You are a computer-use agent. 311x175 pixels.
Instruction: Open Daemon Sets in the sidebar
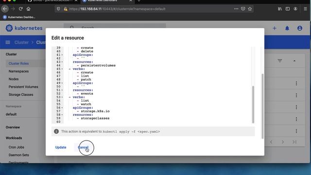18,155
